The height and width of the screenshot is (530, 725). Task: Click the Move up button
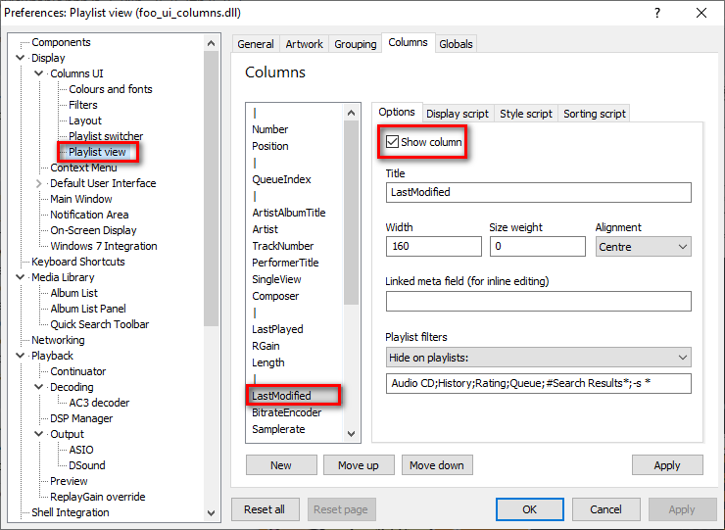click(358, 465)
